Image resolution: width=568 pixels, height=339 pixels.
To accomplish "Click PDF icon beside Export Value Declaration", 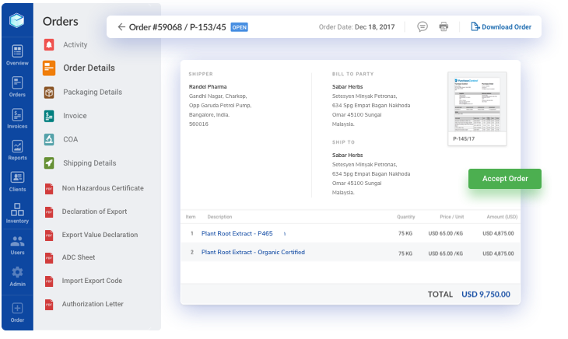I will 49,235.
